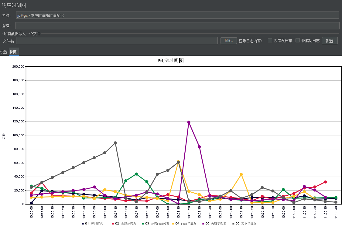This screenshot has width=342, height=226.
Task: Click the 01_访问首页 legend label
Action: click(94, 223)
